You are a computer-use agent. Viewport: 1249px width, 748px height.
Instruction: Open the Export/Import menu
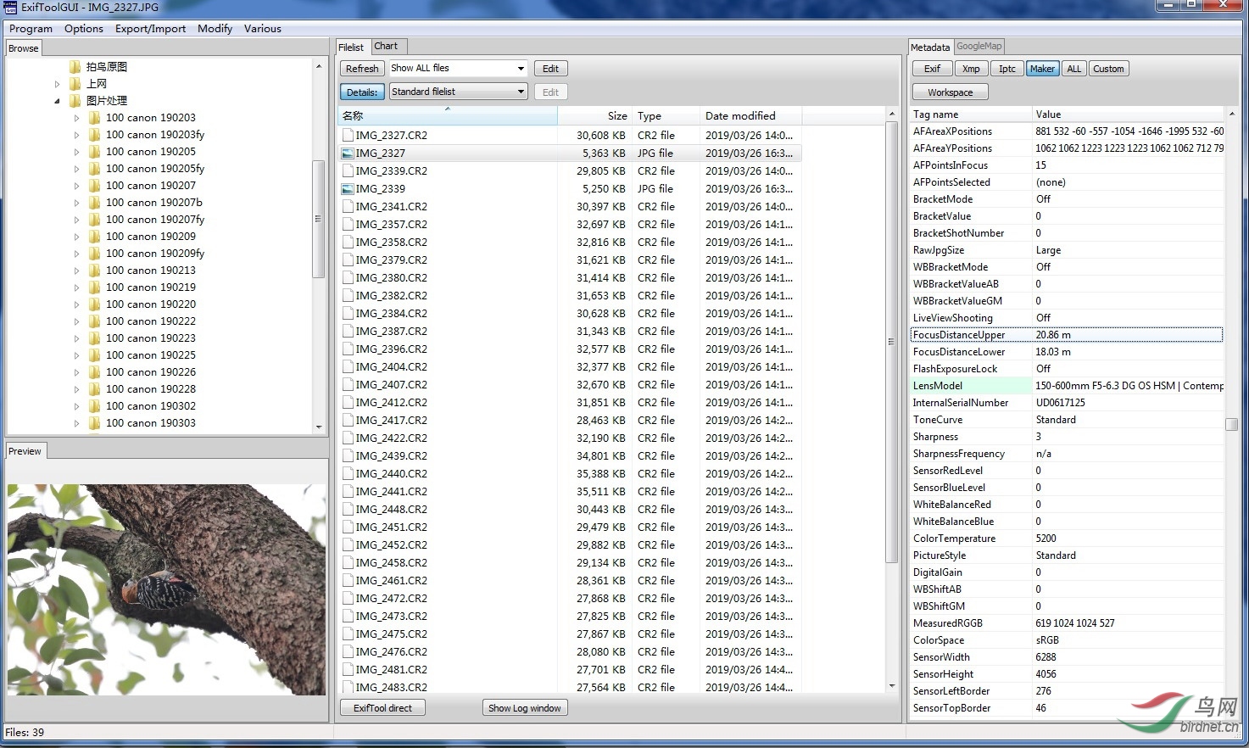(x=150, y=29)
